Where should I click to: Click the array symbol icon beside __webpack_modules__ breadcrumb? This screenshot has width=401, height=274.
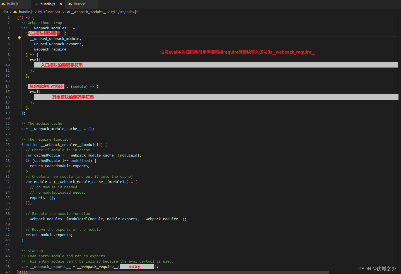(x=67, y=12)
